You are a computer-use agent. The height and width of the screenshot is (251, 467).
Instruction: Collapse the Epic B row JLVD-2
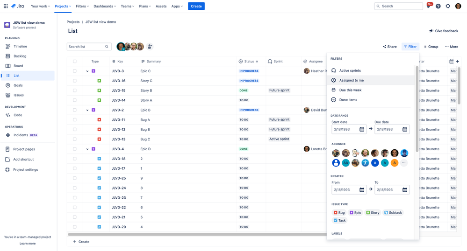click(x=87, y=110)
